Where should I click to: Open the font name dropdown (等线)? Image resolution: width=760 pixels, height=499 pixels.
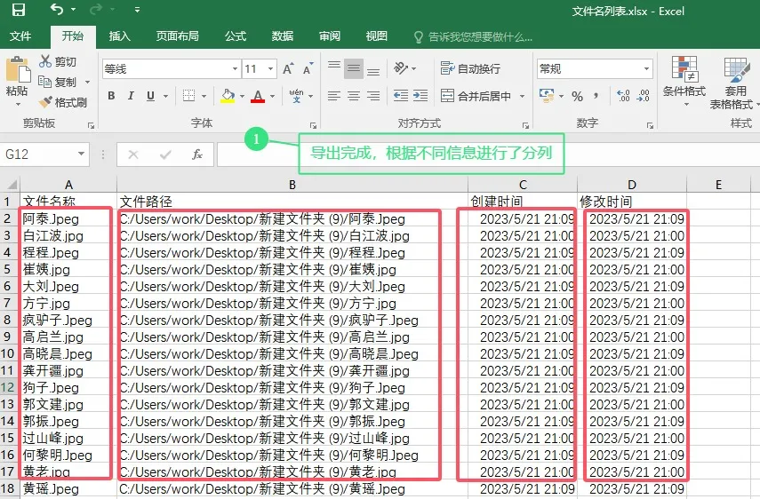(x=235, y=69)
